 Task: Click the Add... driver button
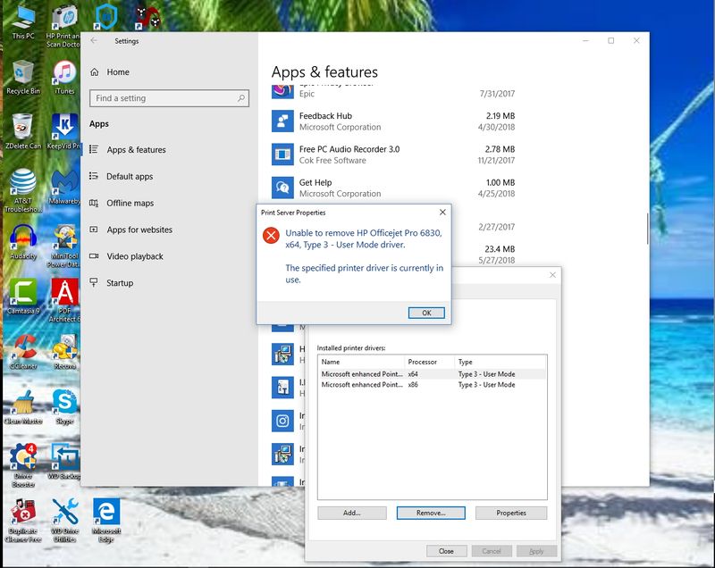pos(351,513)
